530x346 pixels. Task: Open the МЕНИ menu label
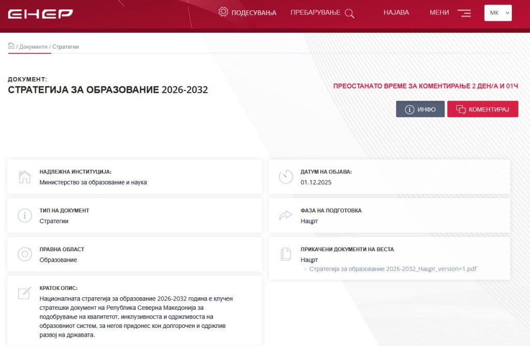tap(439, 12)
